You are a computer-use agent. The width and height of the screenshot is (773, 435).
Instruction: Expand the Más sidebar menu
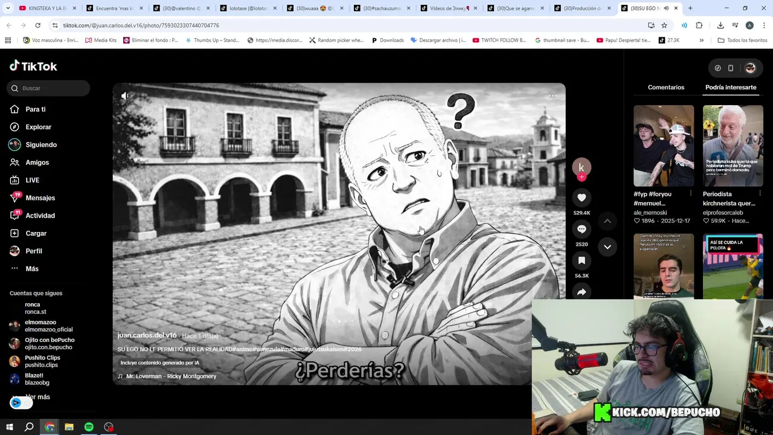(31, 269)
